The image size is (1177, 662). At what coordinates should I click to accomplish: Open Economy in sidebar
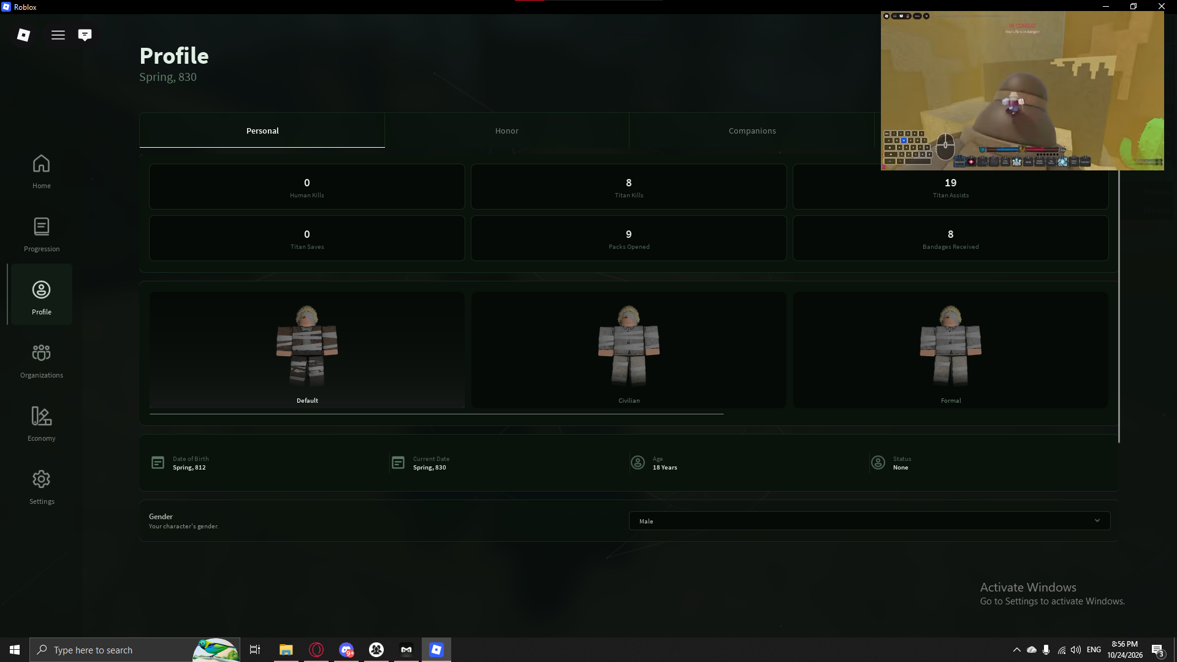pyautogui.click(x=42, y=424)
